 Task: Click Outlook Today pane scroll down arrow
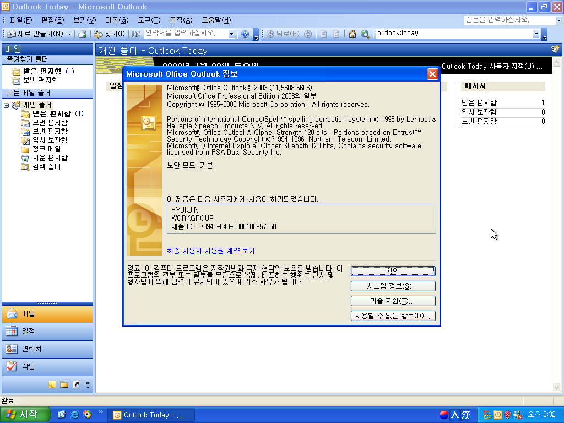(x=556, y=387)
